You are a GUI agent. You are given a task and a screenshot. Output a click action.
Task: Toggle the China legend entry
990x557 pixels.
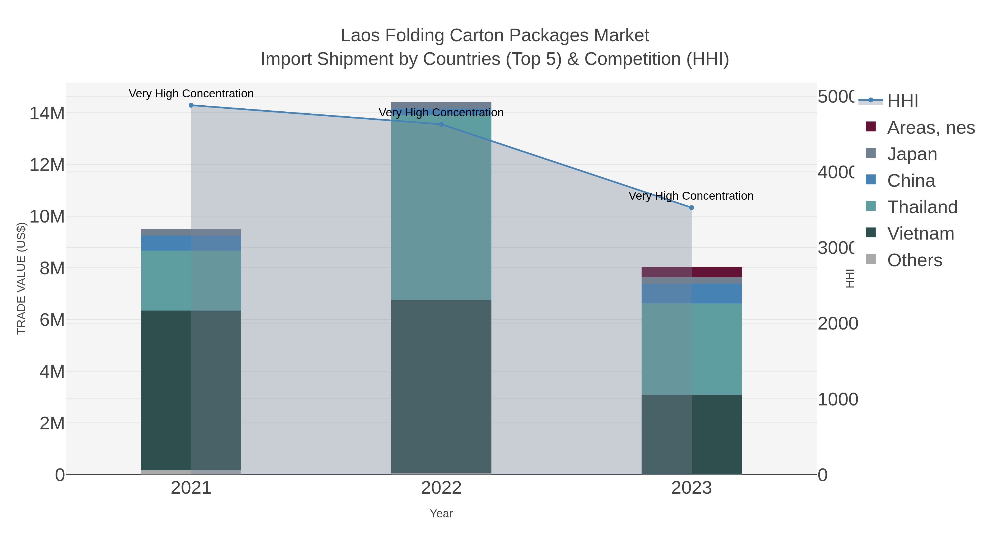(900, 180)
